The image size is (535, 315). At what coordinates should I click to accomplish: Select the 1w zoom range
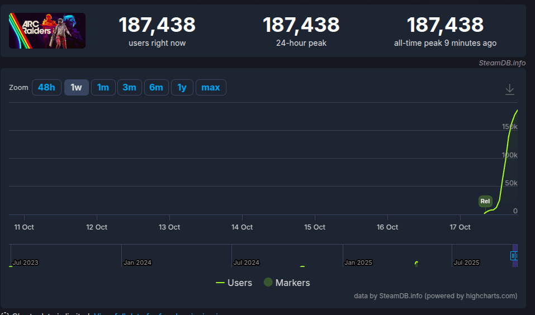[77, 88]
